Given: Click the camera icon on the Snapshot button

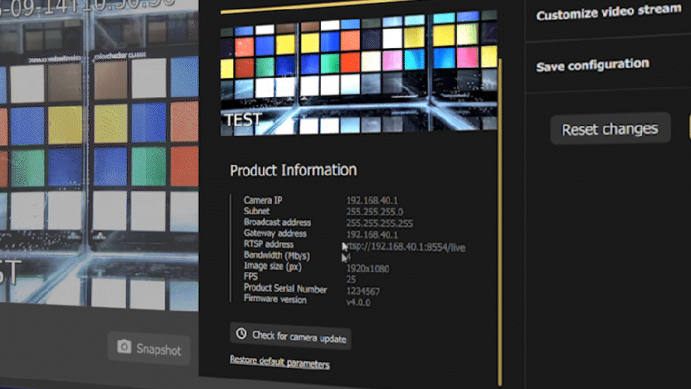Looking at the screenshot, I should point(124,347).
